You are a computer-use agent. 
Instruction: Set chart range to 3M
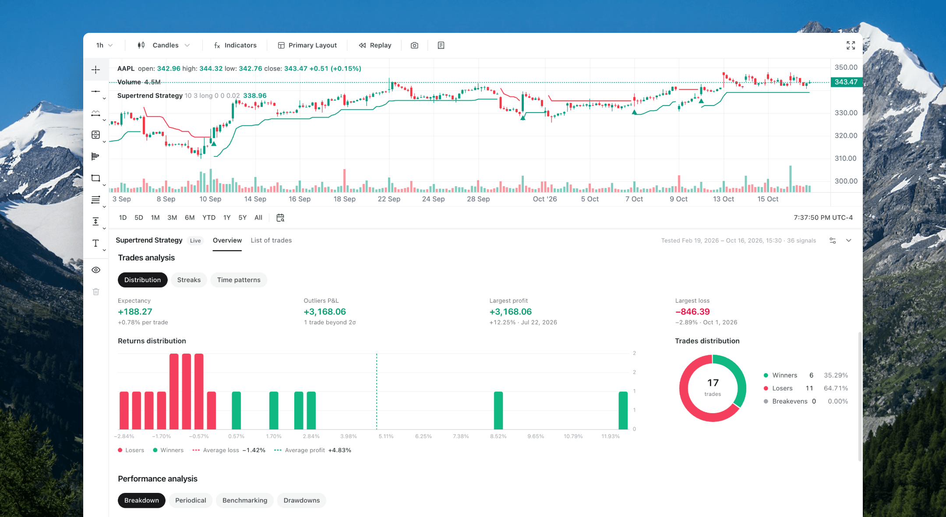click(172, 217)
